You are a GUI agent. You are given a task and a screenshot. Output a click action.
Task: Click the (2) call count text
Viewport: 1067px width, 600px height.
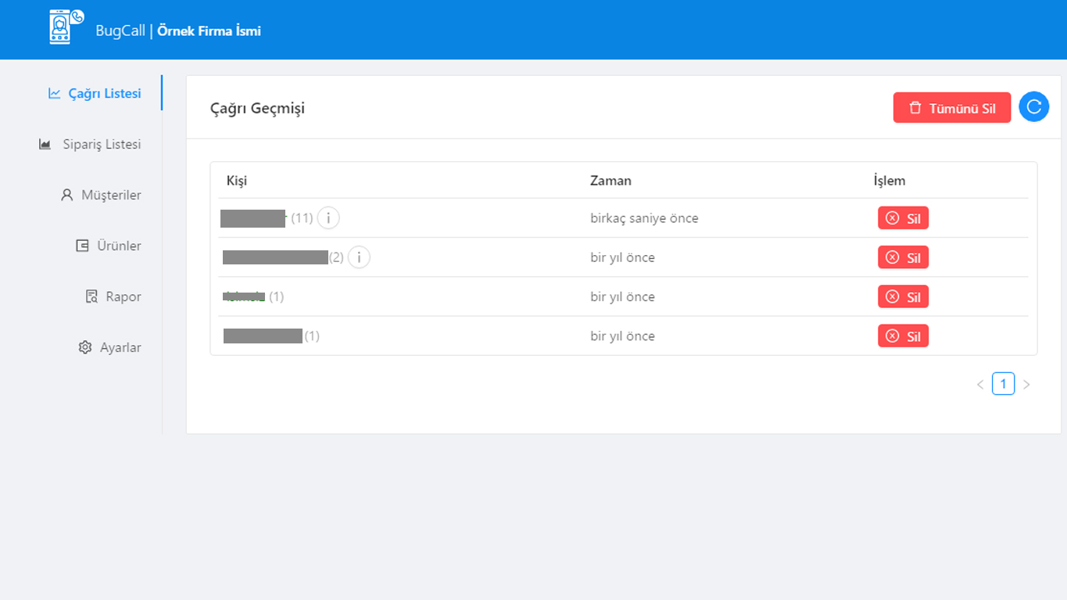coord(336,257)
